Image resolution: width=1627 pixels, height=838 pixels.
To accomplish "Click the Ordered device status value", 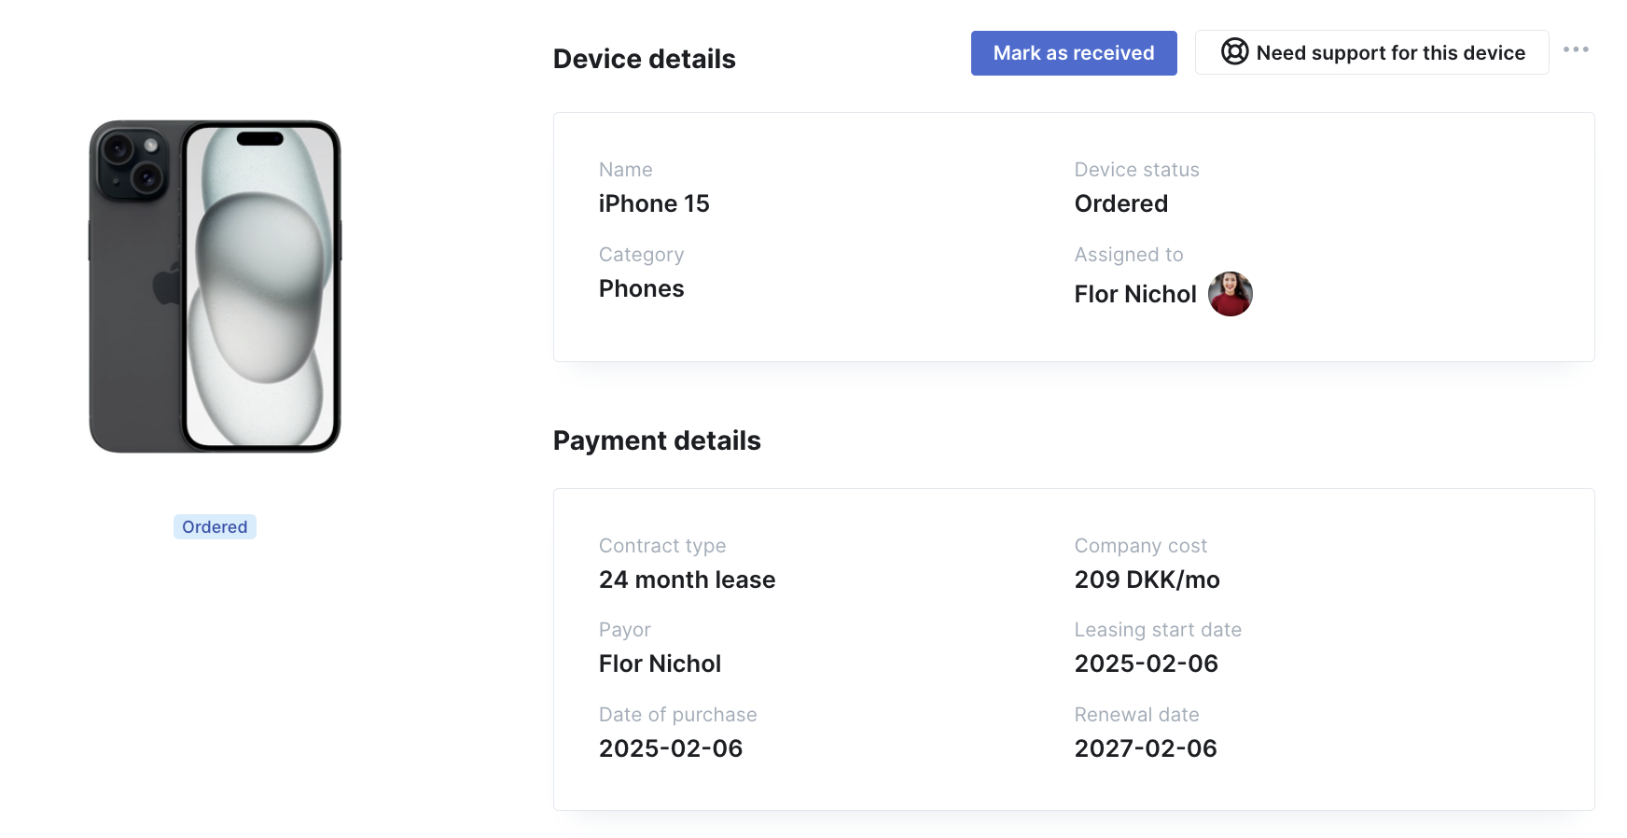I will 1121,203.
